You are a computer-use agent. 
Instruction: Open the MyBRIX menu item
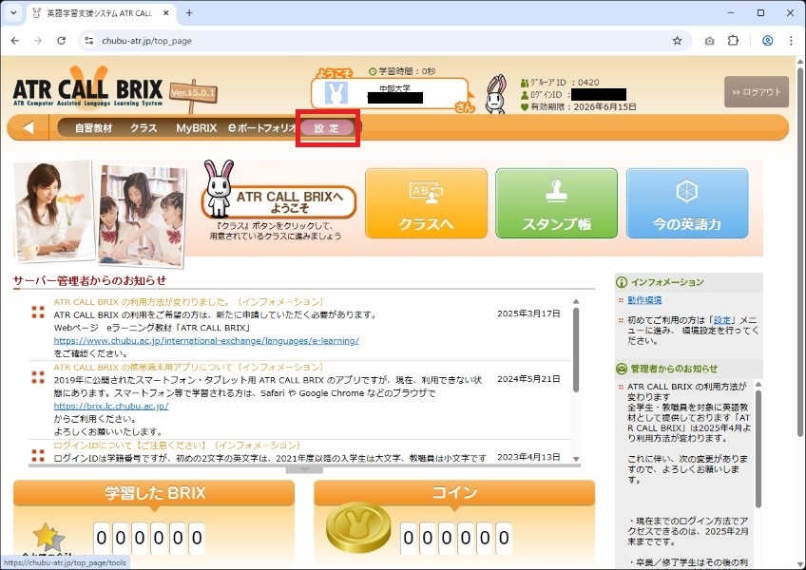click(197, 127)
